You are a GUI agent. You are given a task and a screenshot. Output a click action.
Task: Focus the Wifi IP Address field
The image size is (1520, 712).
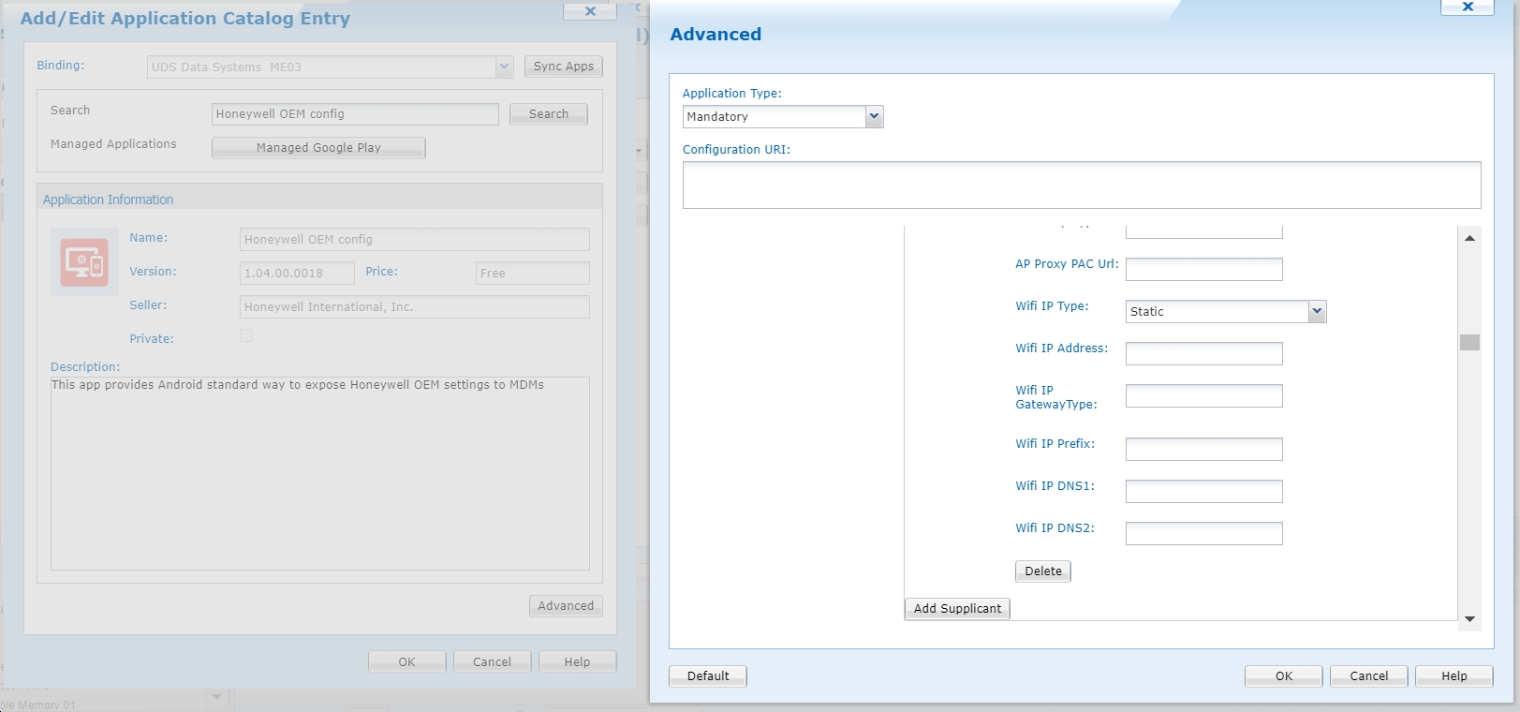pyautogui.click(x=1203, y=353)
